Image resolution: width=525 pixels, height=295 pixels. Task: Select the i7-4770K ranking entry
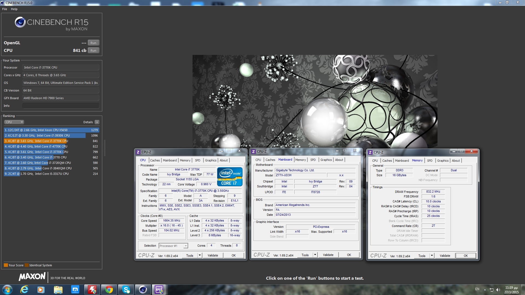51,146
